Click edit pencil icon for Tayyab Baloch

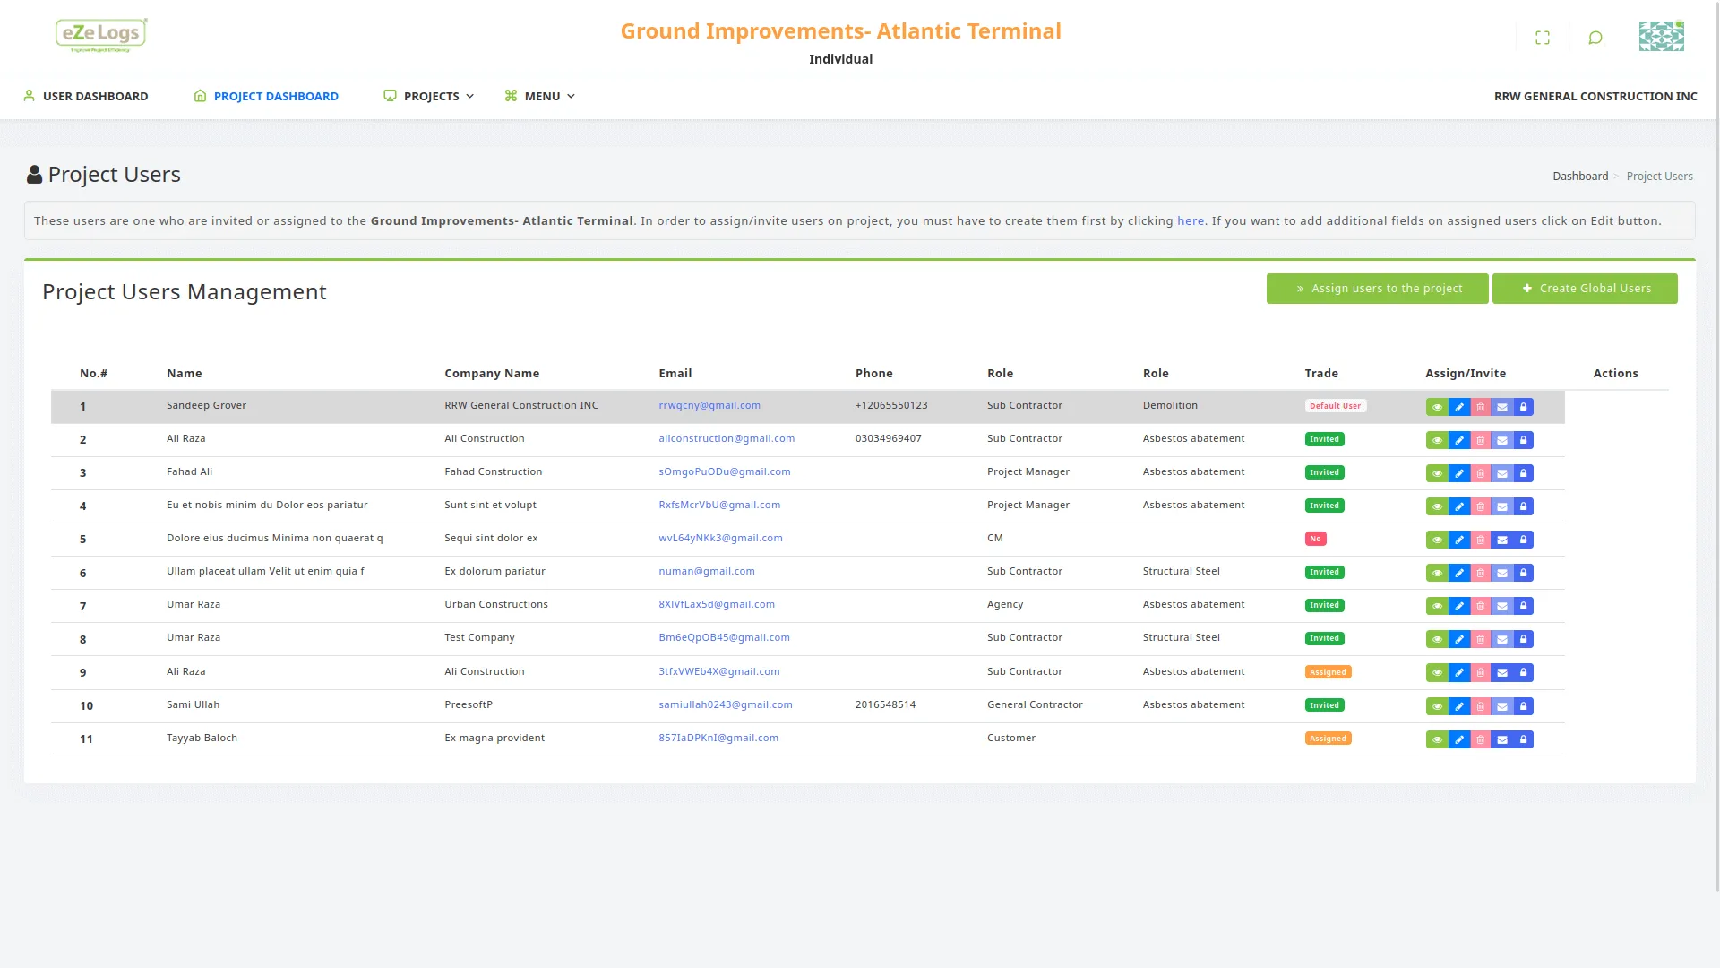tap(1458, 739)
